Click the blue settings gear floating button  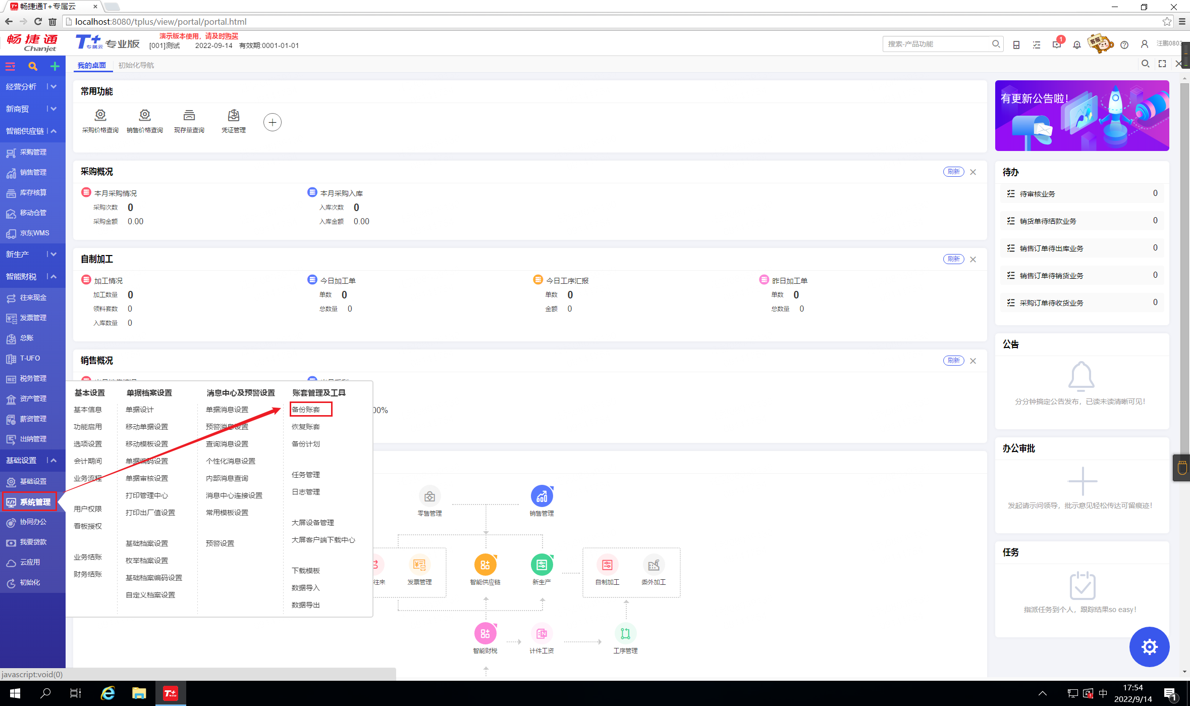(x=1149, y=646)
